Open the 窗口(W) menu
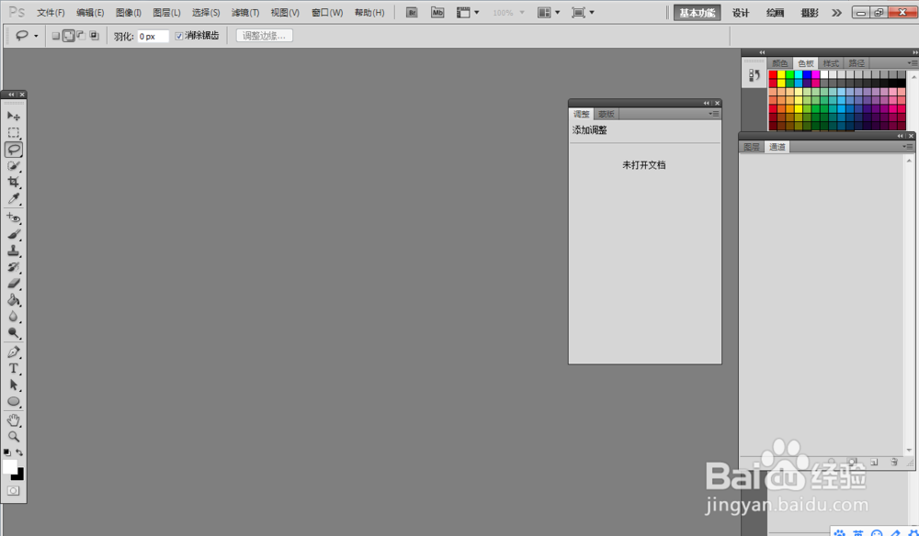 (327, 12)
